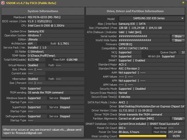This screenshot has width=187, height=140.
Task: Click Service Pack value Installed | 1.0
Action: 37,48
